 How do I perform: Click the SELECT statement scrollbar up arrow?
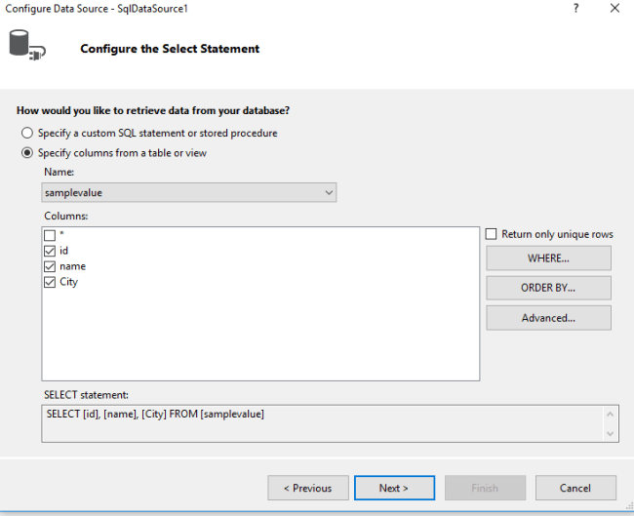(612, 413)
